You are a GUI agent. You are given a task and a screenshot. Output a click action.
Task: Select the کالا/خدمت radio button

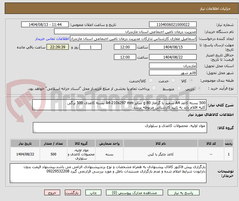(151, 80)
